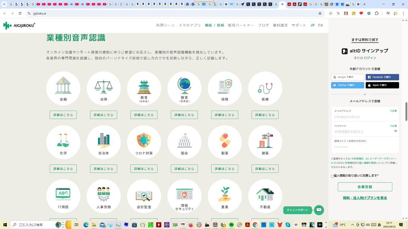Click the 農業 plant icon

[224, 194]
